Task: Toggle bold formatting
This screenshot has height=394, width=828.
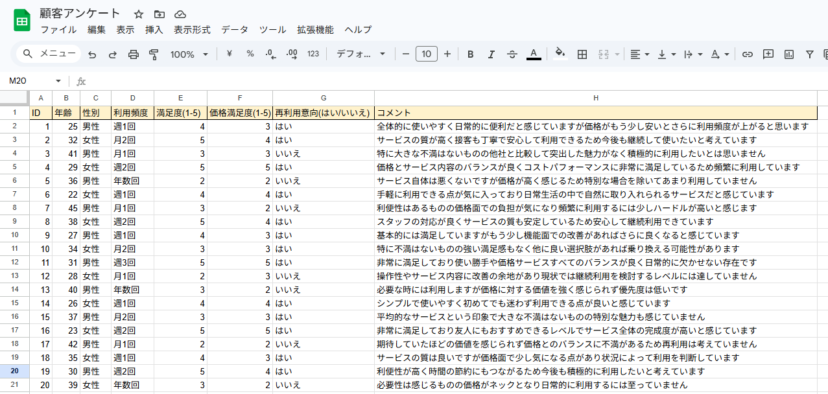Action: [471, 54]
